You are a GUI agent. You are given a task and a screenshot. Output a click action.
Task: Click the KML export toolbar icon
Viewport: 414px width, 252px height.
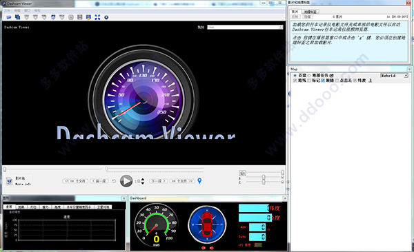[44, 17]
